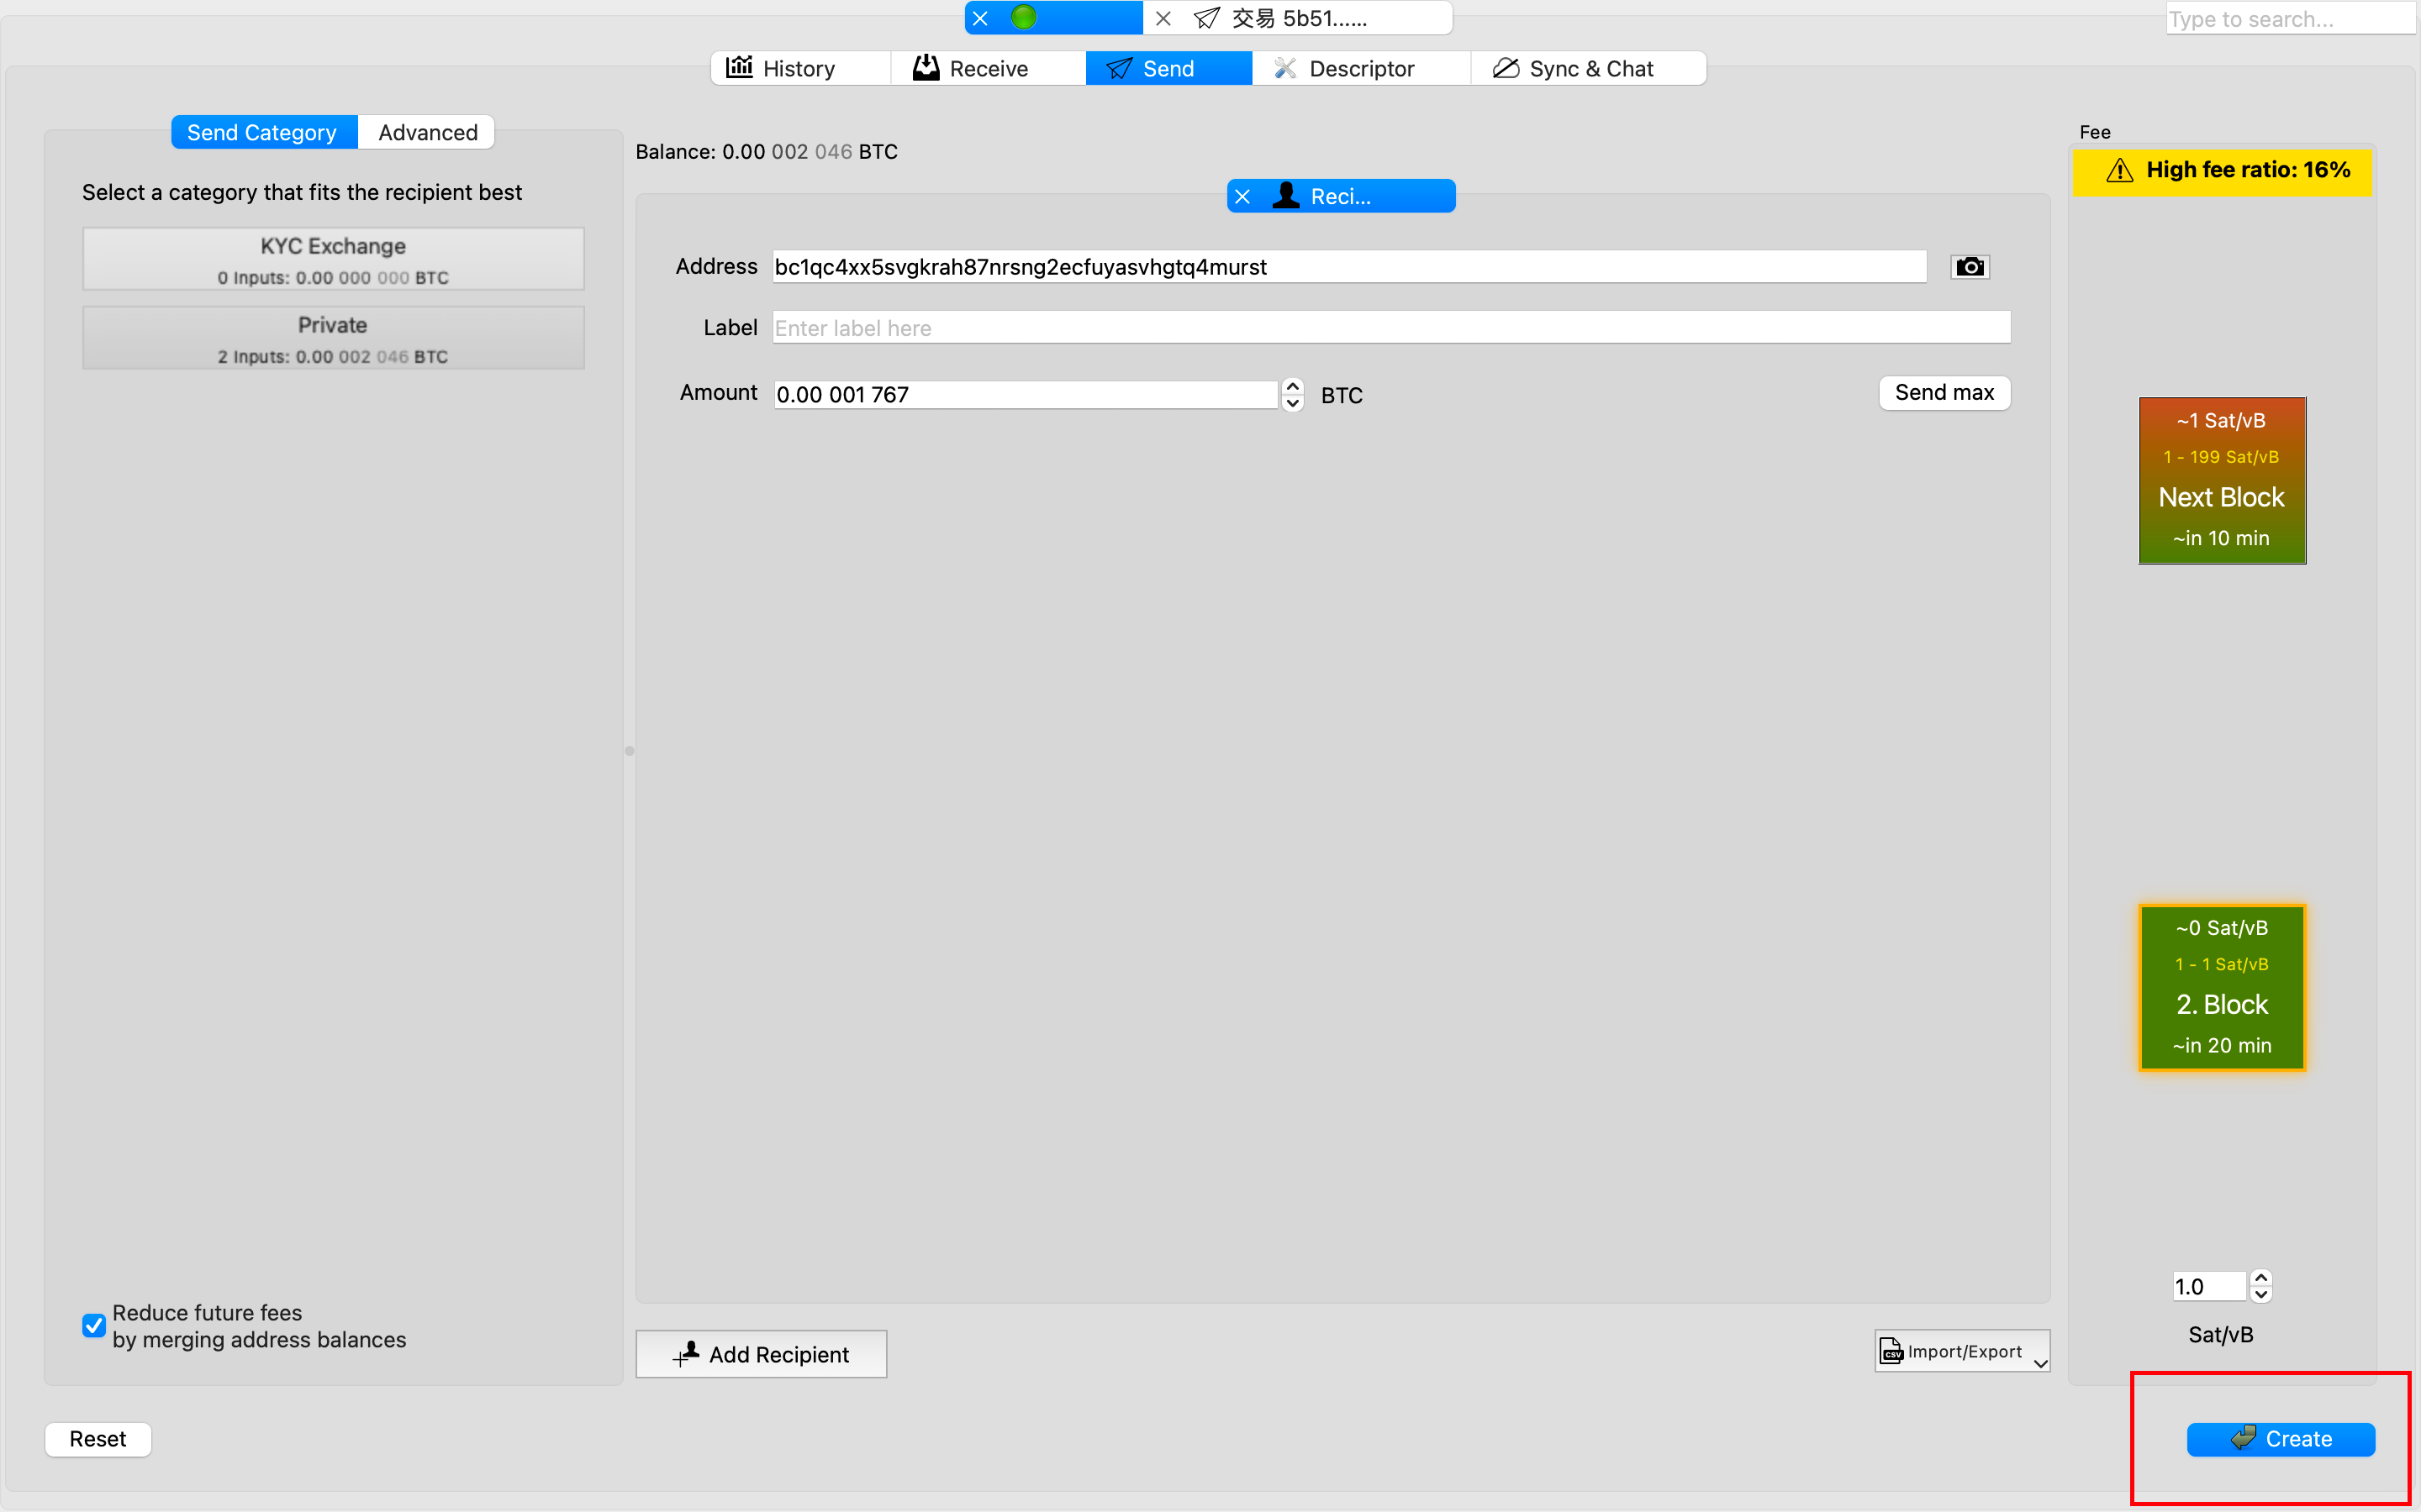The height and width of the screenshot is (1512, 2421).
Task: Decrease Sat/vB fee rate with down arrow
Action: coord(2261,1295)
